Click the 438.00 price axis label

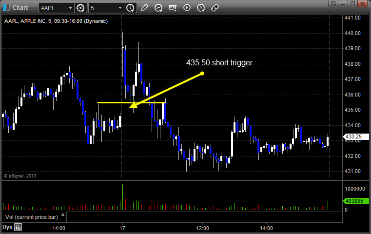click(x=352, y=64)
